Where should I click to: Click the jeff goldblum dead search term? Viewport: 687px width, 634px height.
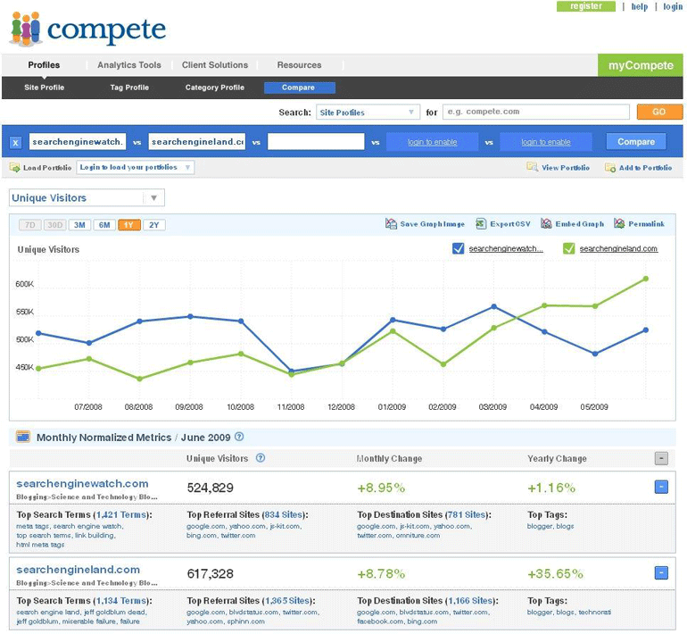115,612
